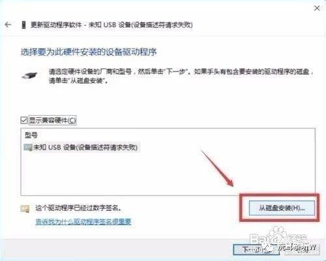Screen dimensions: 326x261
Task: Click the device icon beside the window title
Action: coord(23,25)
